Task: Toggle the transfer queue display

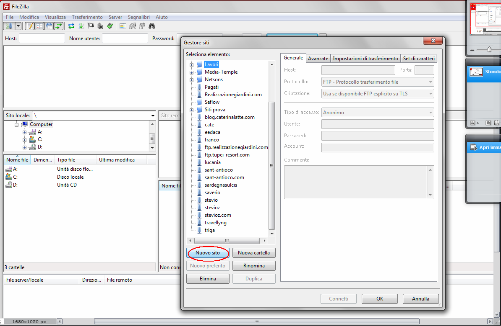Action: pyautogui.click(x=59, y=26)
